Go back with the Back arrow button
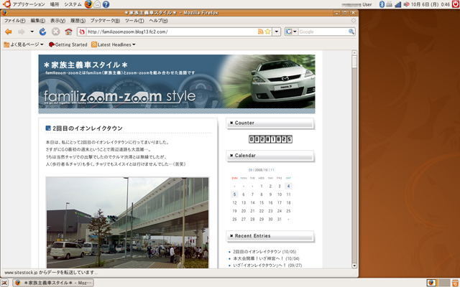The width and height of the screenshot is (460, 287). [9, 32]
